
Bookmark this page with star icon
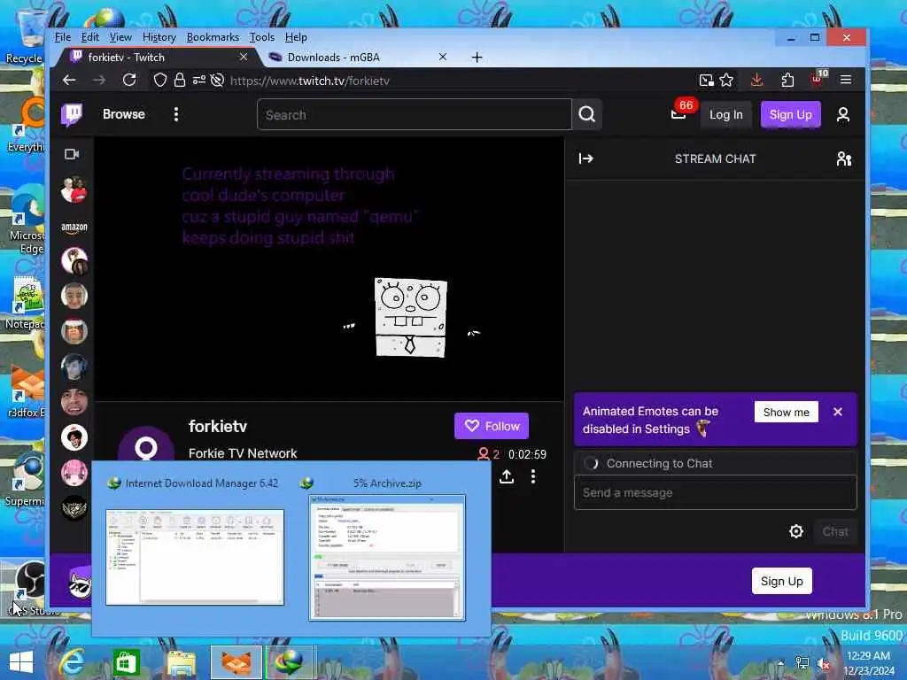[726, 80]
